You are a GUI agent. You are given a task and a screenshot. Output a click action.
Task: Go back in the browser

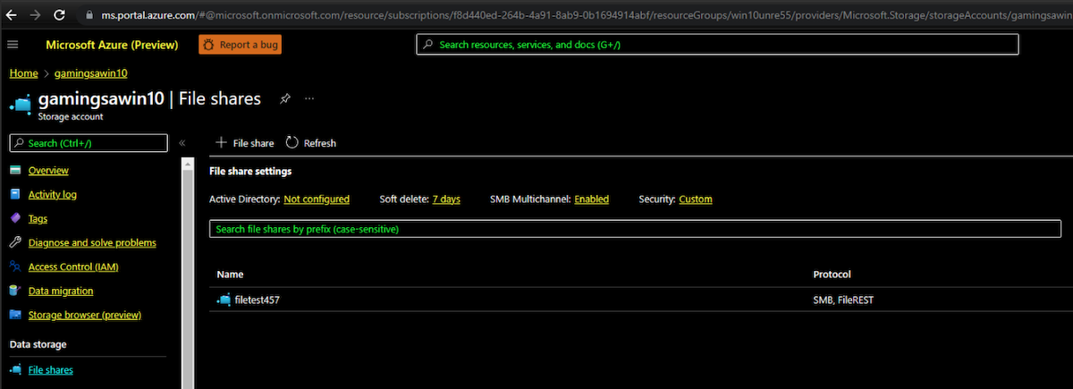pyautogui.click(x=11, y=15)
